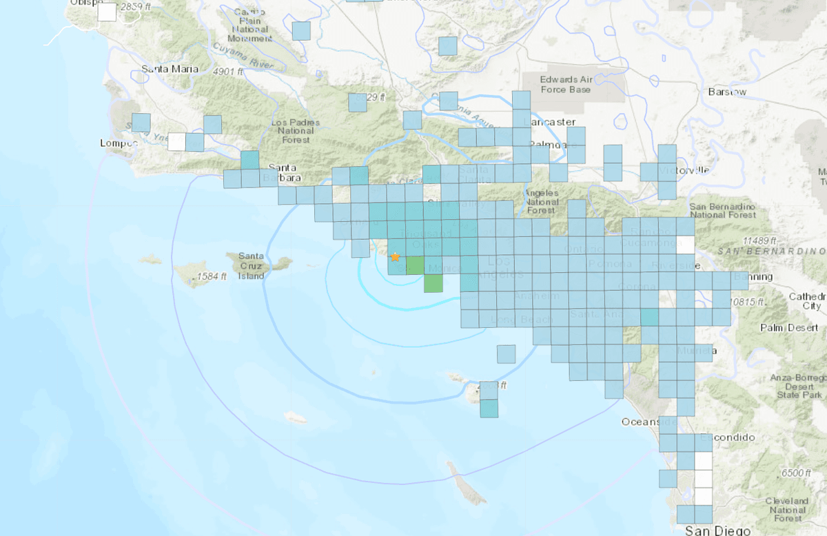Click the isolated cell west of Escondido
The width and height of the screenshot is (827, 536).
tap(668, 478)
